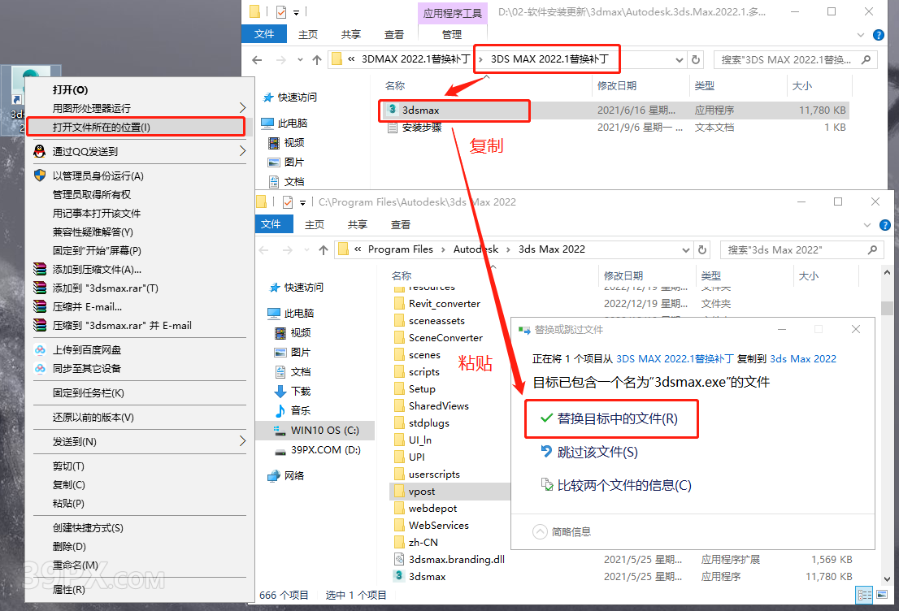Choose 'Properties' (属性(R)) in context menu

69,589
